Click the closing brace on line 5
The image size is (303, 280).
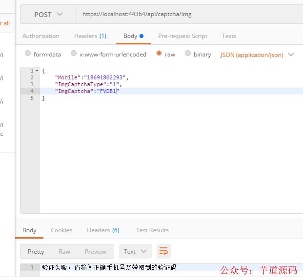pos(44,98)
